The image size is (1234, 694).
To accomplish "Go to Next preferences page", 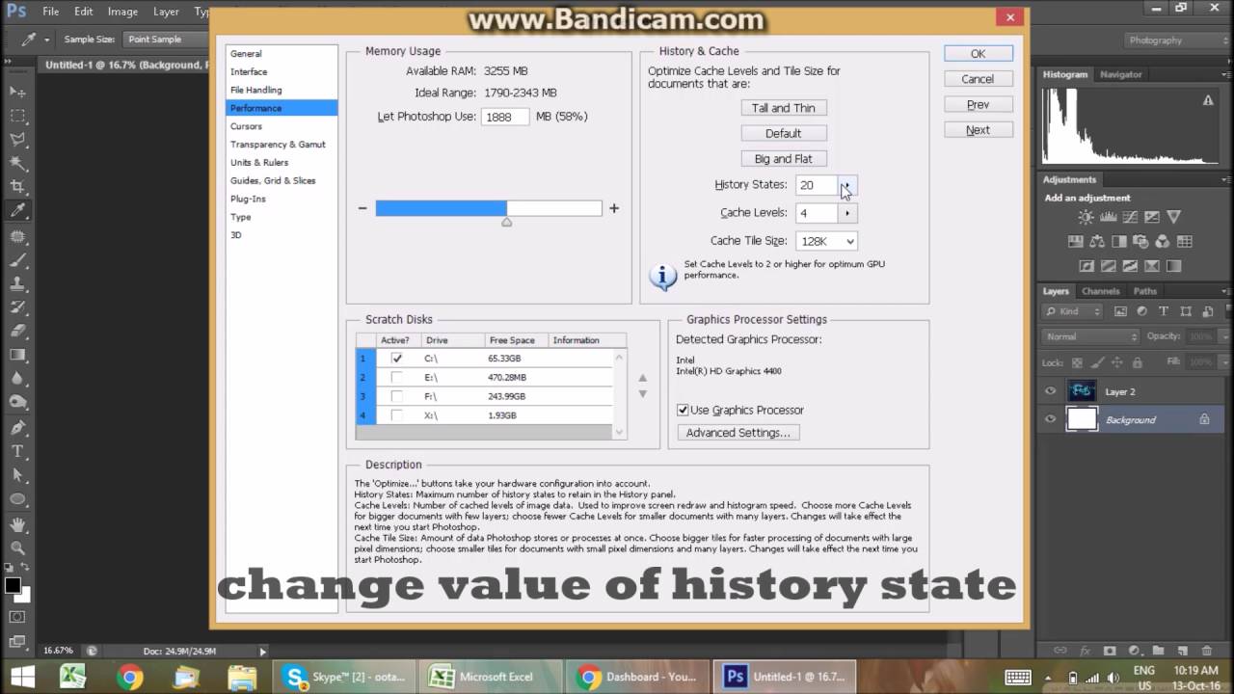I will 978,130.
